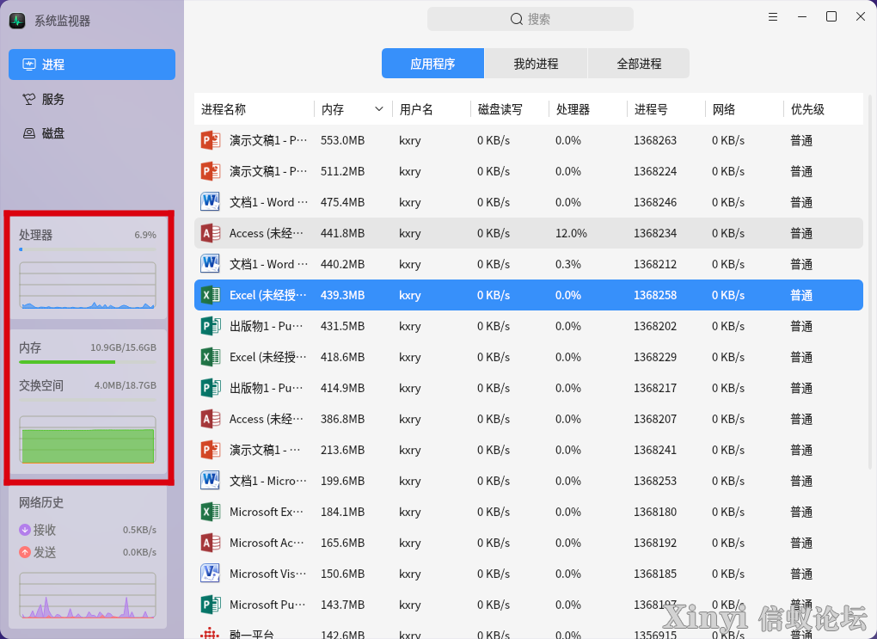Click memory value 199.6MB
Screen dimensions: 877x639
[342, 481]
